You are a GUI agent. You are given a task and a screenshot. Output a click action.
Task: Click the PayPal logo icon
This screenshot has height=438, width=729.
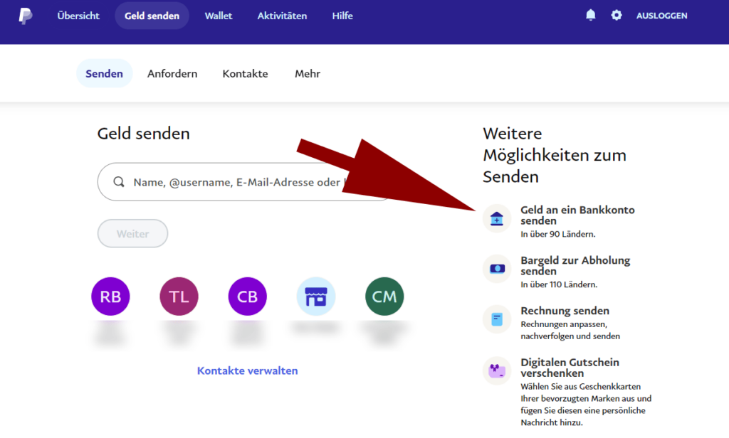click(26, 16)
